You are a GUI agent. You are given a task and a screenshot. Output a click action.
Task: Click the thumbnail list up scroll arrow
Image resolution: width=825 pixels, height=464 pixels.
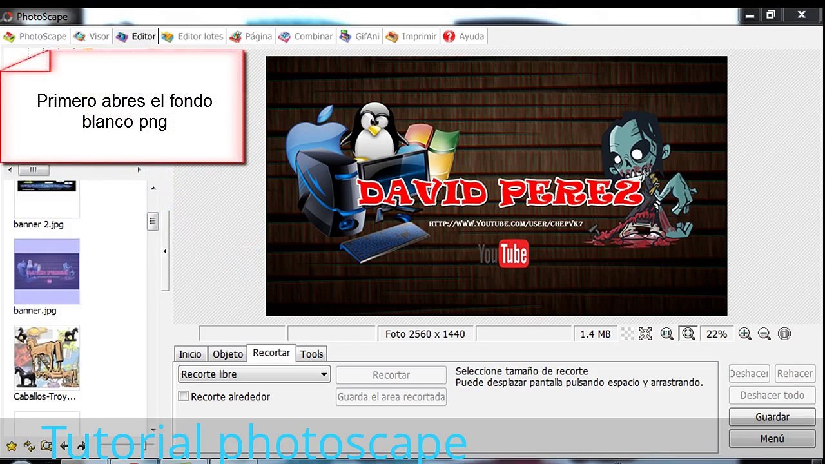(153, 188)
